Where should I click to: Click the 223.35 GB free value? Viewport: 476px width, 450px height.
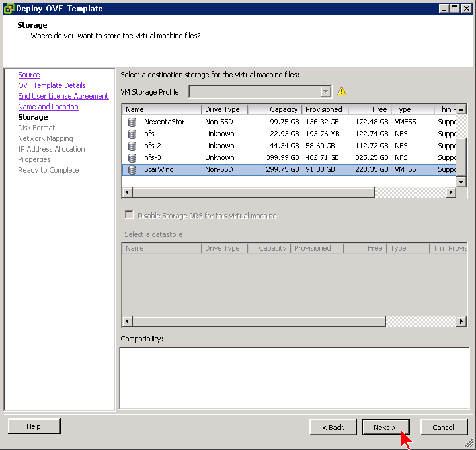pos(372,169)
